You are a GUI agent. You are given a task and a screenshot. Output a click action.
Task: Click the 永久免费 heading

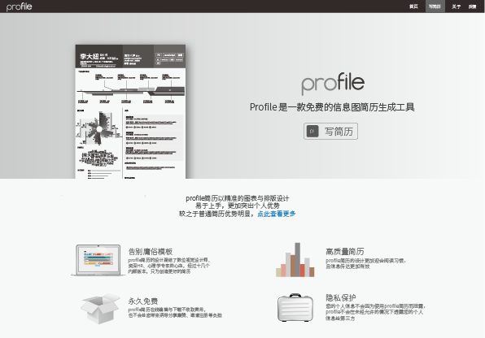(x=143, y=301)
